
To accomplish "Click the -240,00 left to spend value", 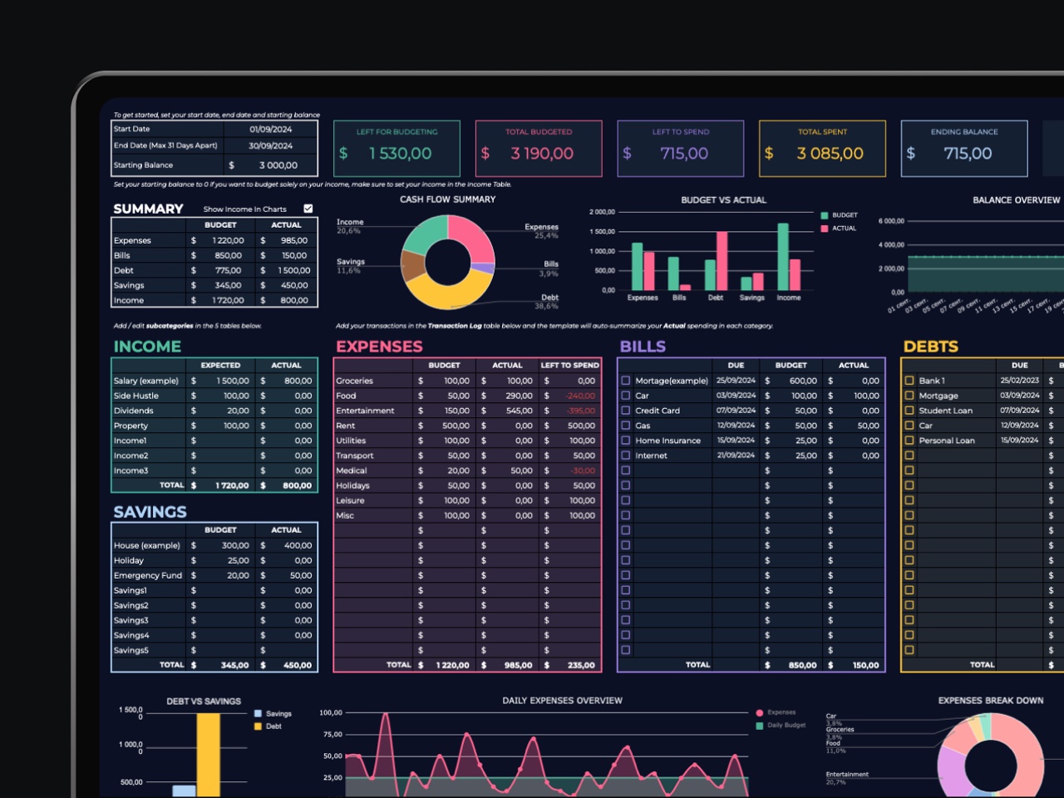I will click(x=581, y=396).
